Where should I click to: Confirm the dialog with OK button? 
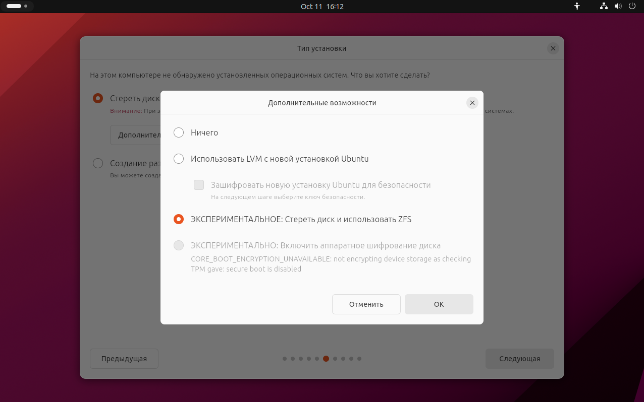[x=439, y=304]
